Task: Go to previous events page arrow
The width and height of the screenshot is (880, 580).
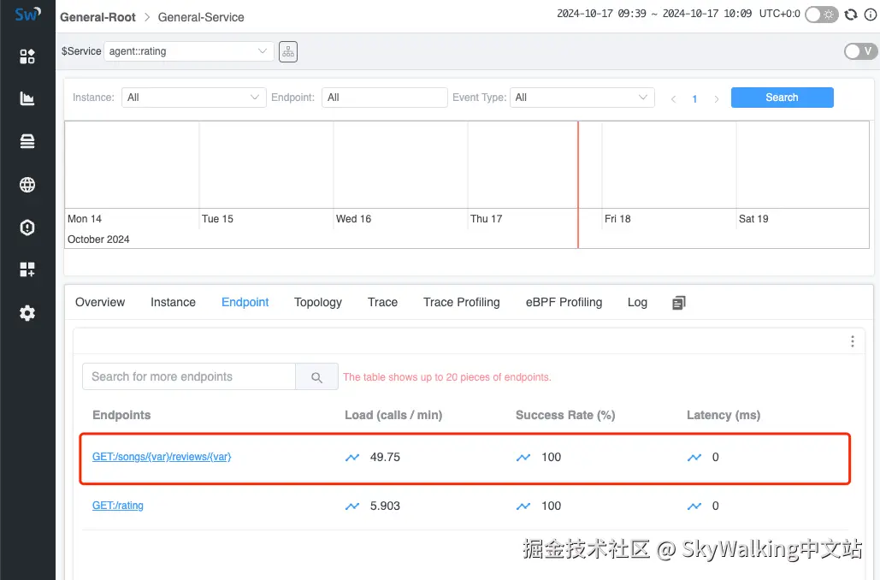Action: tap(673, 99)
